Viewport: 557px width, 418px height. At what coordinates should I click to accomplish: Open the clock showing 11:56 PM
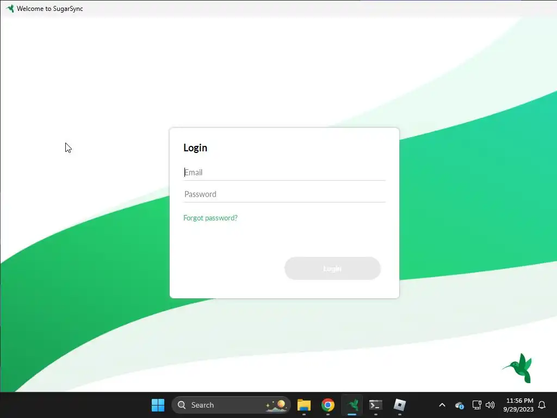pyautogui.click(x=518, y=405)
